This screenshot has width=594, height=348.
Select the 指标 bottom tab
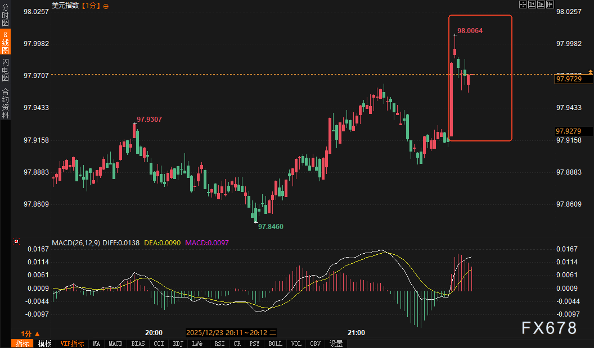tap(23, 344)
